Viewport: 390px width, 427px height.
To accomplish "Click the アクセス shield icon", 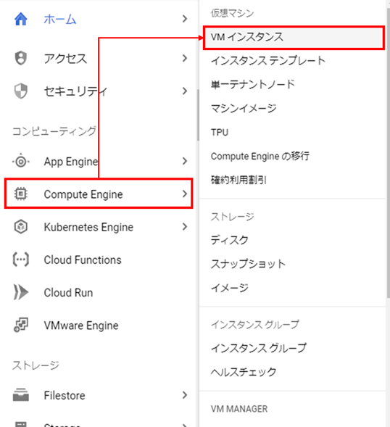I will [x=21, y=58].
